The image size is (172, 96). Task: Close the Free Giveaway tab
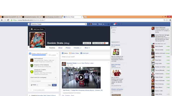click(x=61, y=17)
